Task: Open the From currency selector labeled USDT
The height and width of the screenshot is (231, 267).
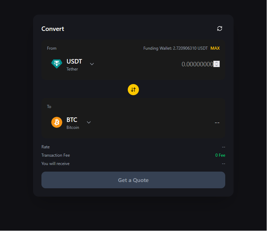Action: [x=72, y=64]
